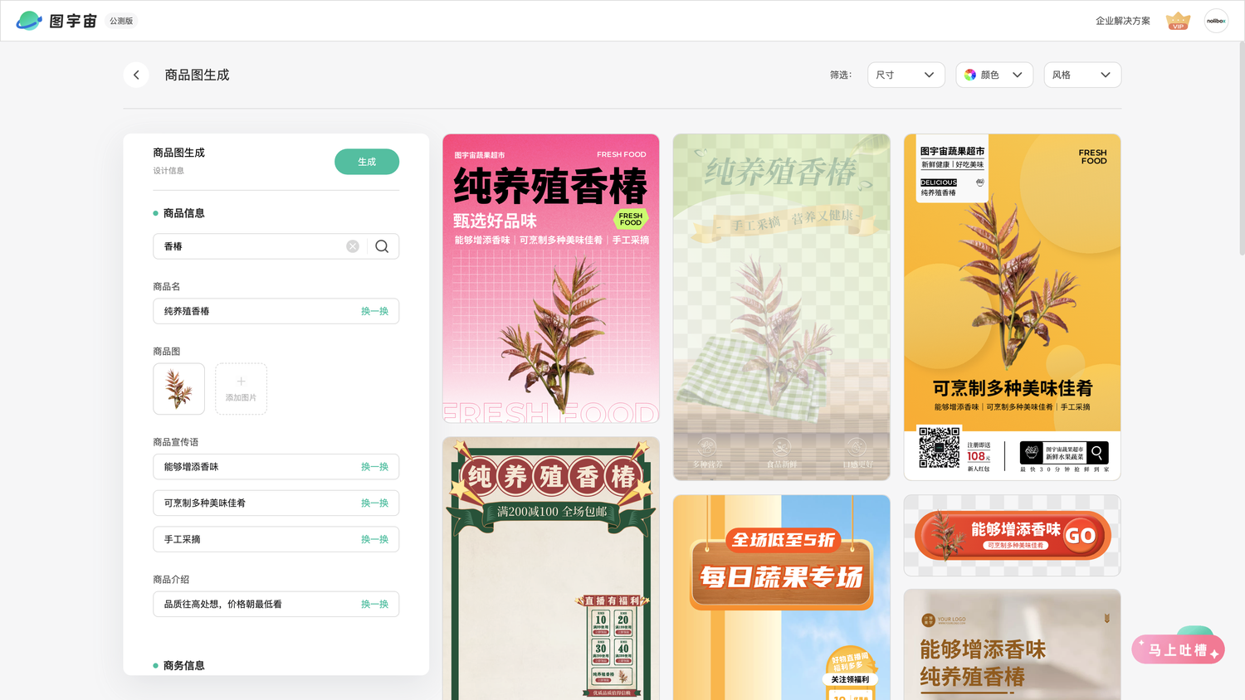
Task: Open the yellow 图宇宙蔬果超市 poster
Action: click(x=1013, y=307)
